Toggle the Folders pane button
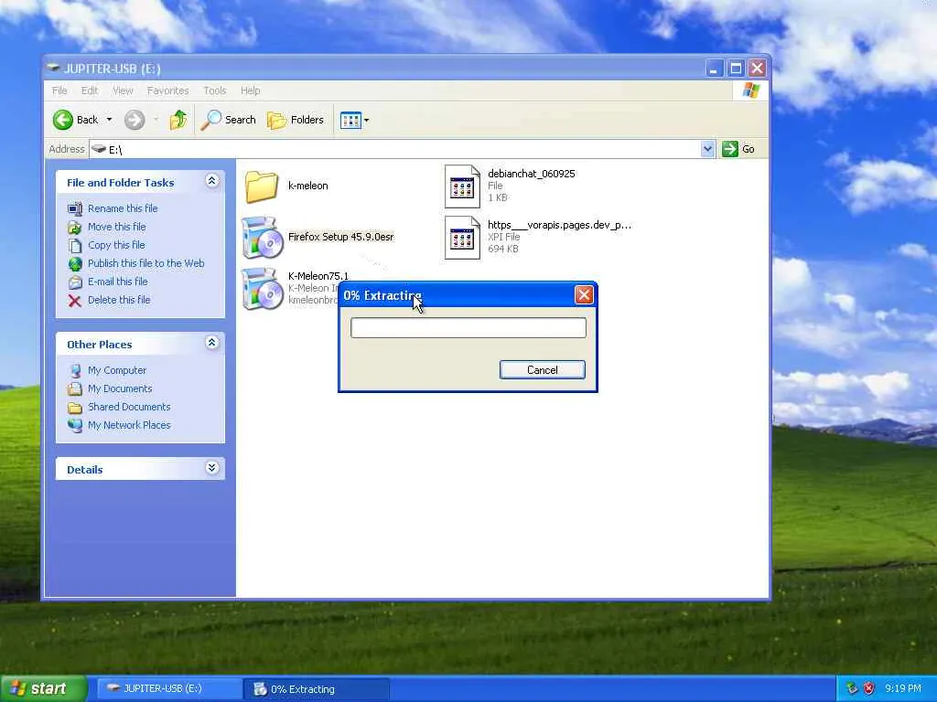937x702 pixels. coord(296,120)
